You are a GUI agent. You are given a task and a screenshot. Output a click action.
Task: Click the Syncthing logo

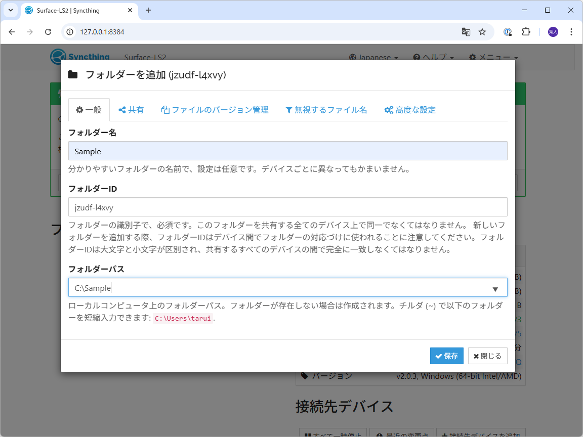[80, 57]
